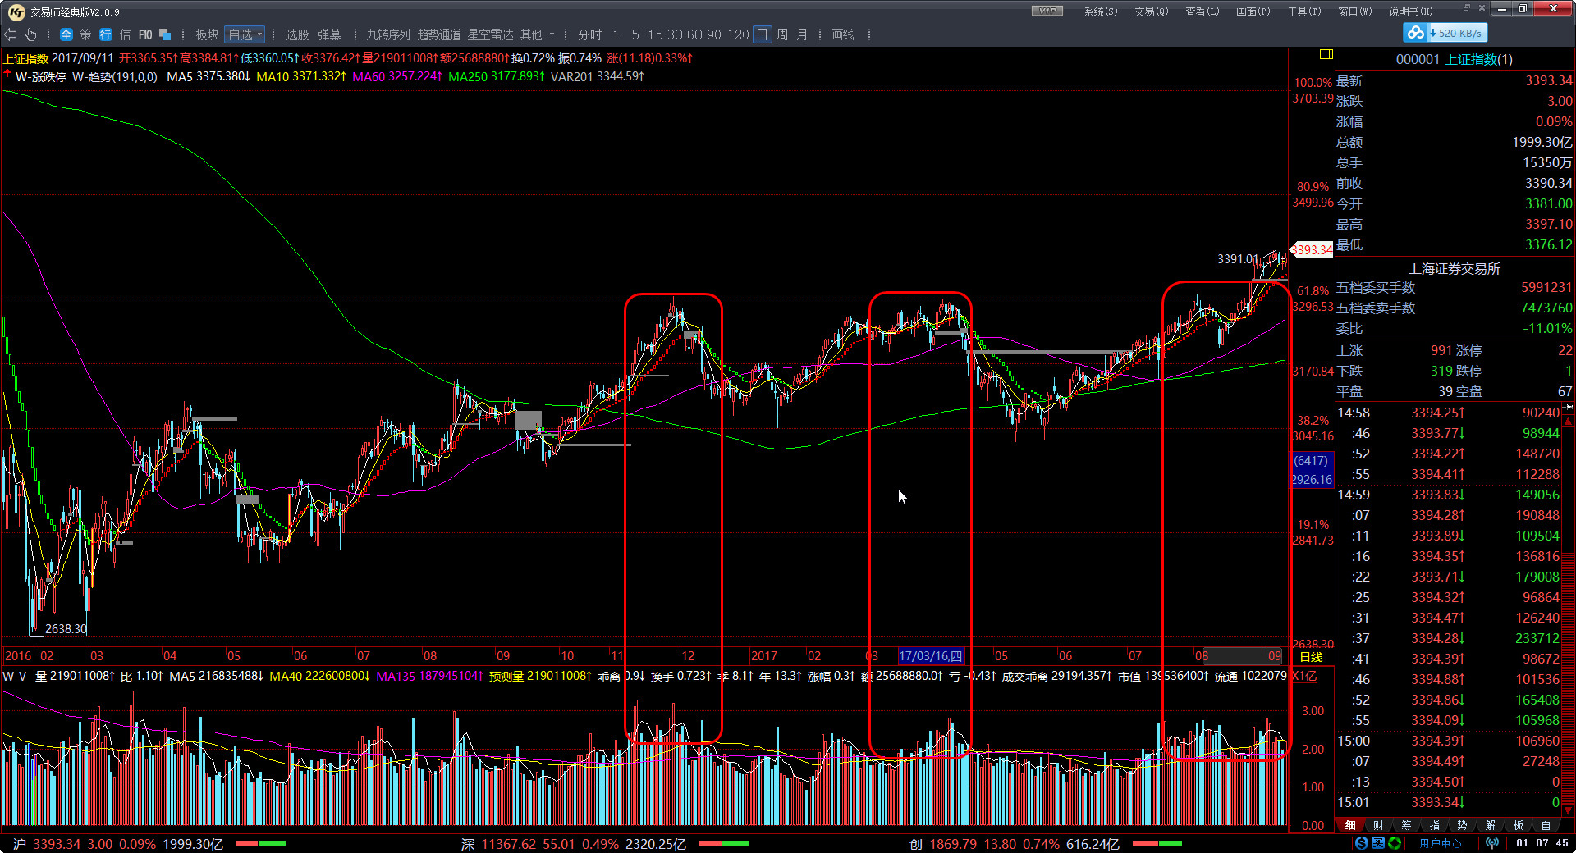The width and height of the screenshot is (1576, 853).
Task: Switch to the 财 tab
Action: click(1378, 825)
